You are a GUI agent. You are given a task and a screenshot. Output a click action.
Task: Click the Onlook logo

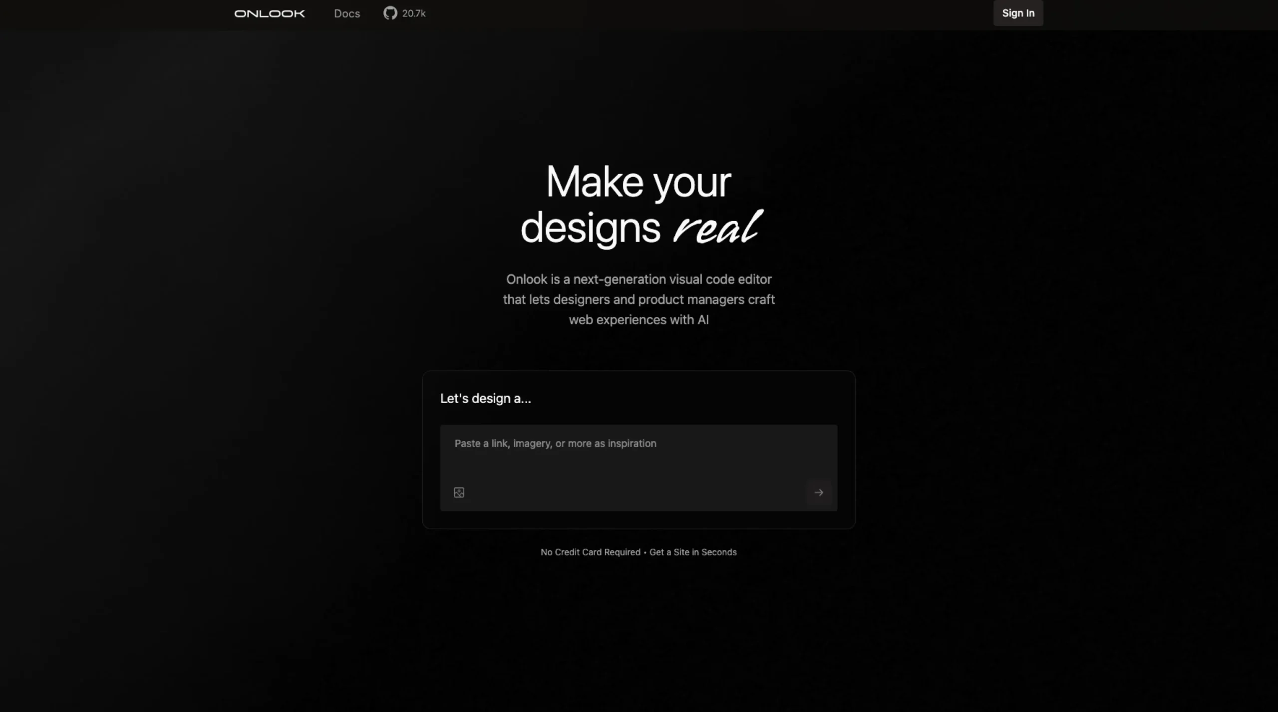(x=270, y=13)
